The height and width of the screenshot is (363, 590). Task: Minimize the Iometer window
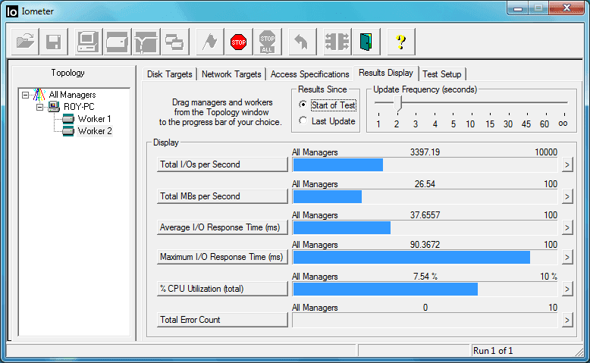pos(518,8)
